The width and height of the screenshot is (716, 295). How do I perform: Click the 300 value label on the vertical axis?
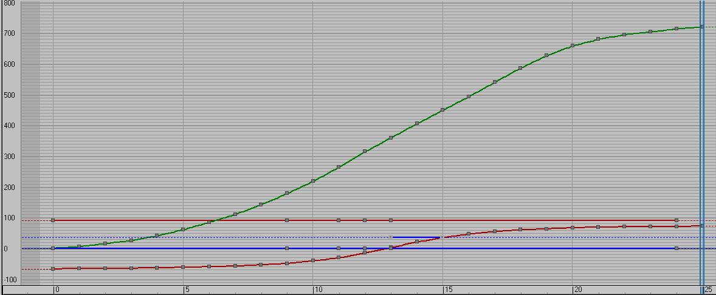pos(9,157)
